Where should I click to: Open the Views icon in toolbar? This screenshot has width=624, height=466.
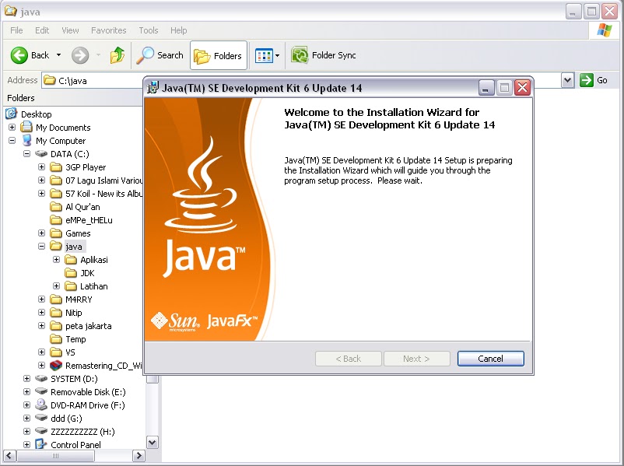(x=264, y=56)
